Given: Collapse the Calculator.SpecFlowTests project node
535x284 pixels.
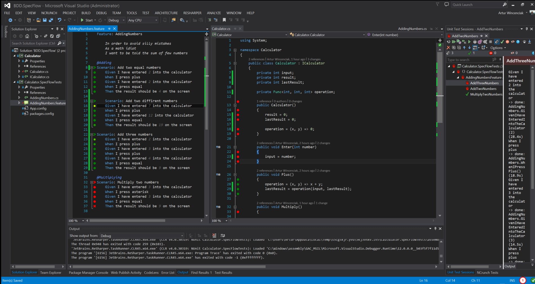Looking at the screenshot, I should click(x=15, y=82).
